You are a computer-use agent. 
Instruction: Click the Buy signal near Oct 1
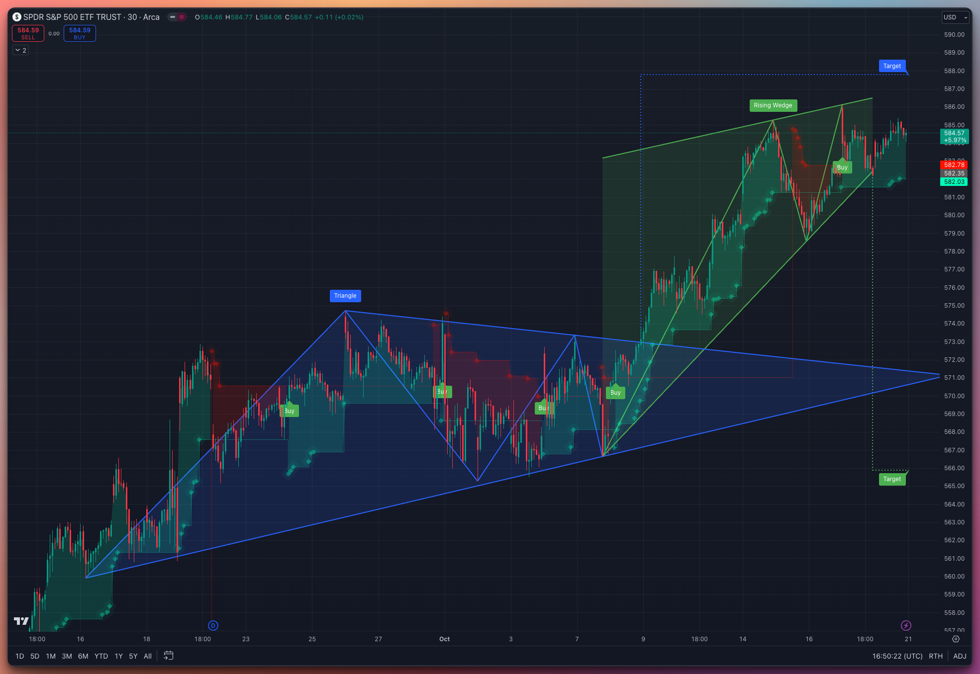[442, 392]
